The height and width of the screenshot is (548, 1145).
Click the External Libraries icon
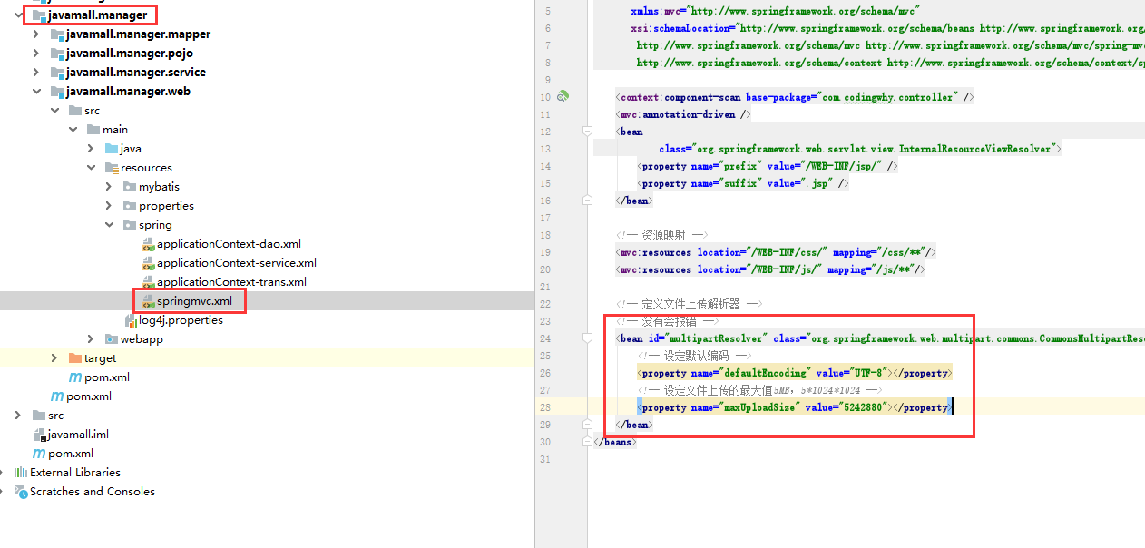coord(20,473)
